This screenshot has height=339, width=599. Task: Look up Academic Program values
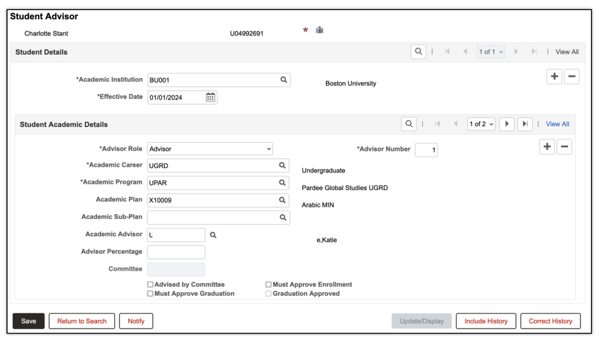(282, 183)
